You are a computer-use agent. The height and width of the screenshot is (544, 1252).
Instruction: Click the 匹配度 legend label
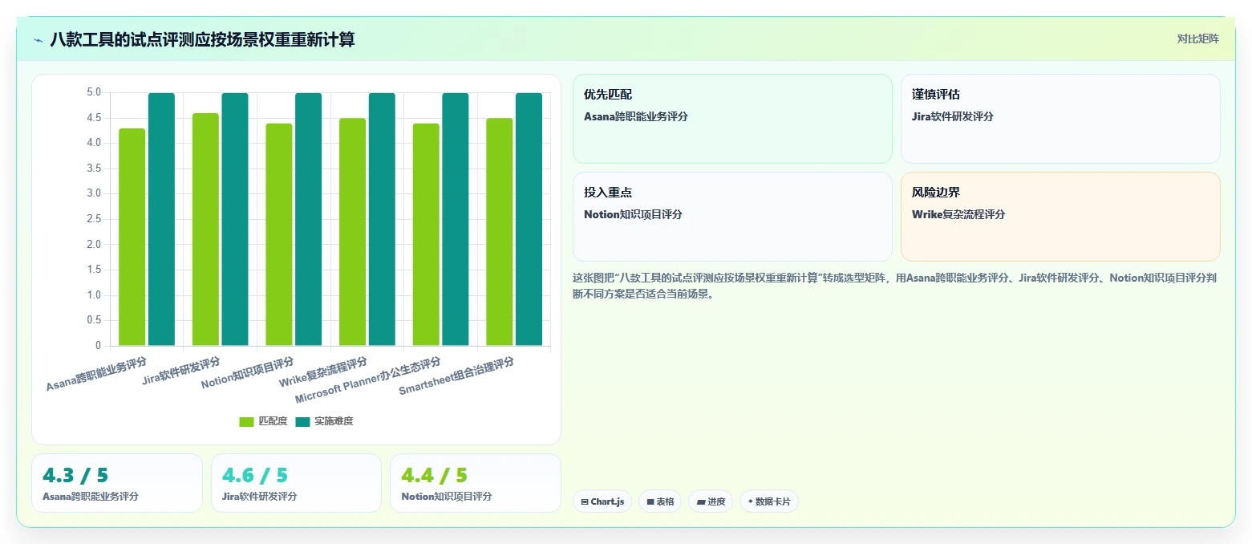tap(273, 421)
